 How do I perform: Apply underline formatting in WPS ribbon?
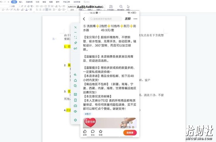[3, 10]
